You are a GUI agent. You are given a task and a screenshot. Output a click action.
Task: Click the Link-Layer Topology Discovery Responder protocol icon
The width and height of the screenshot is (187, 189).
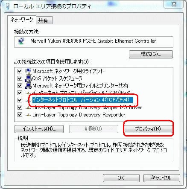[x=28, y=115]
